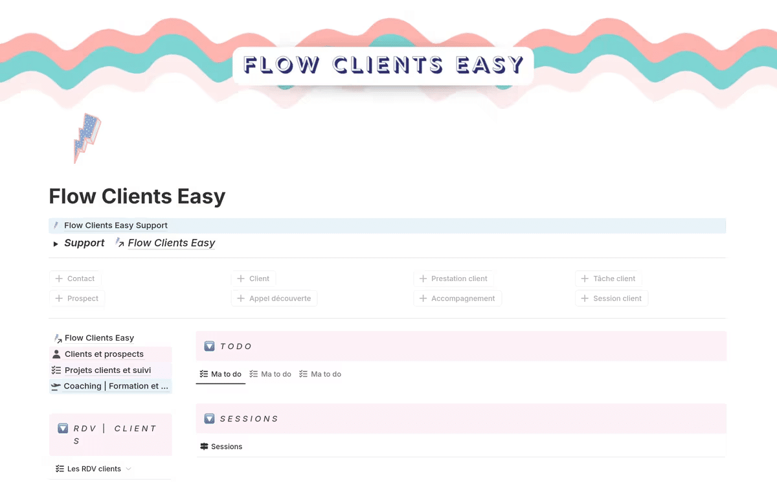Click the Session client button
This screenshot has height=485, width=777.
tap(611, 299)
